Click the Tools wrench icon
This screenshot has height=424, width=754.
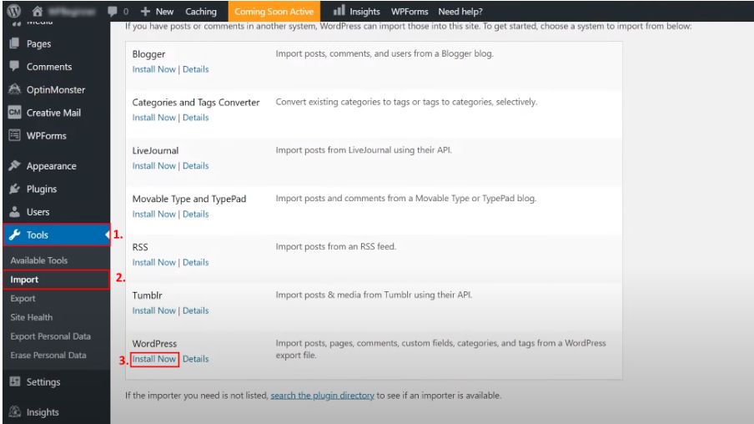[14, 235]
